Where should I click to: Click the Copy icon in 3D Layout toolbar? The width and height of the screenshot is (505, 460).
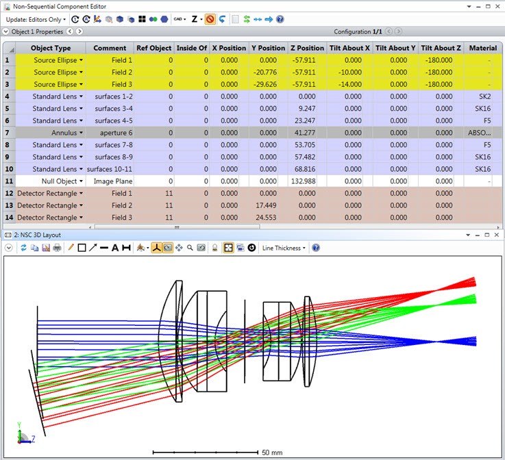(x=34, y=248)
